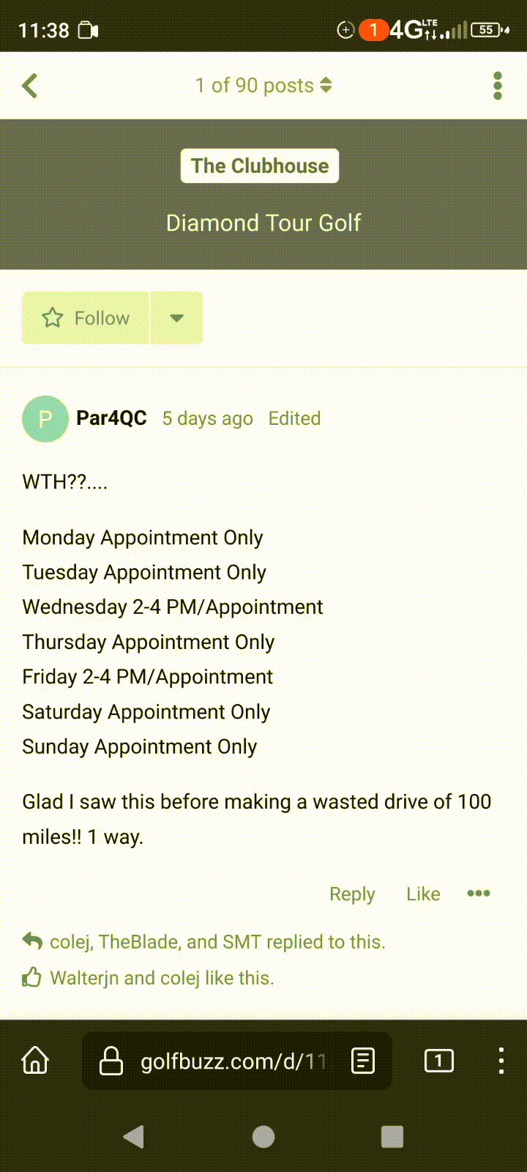Open Par4QC username profile link
The height and width of the screenshot is (1172, 527).
[x=112, y=418]
